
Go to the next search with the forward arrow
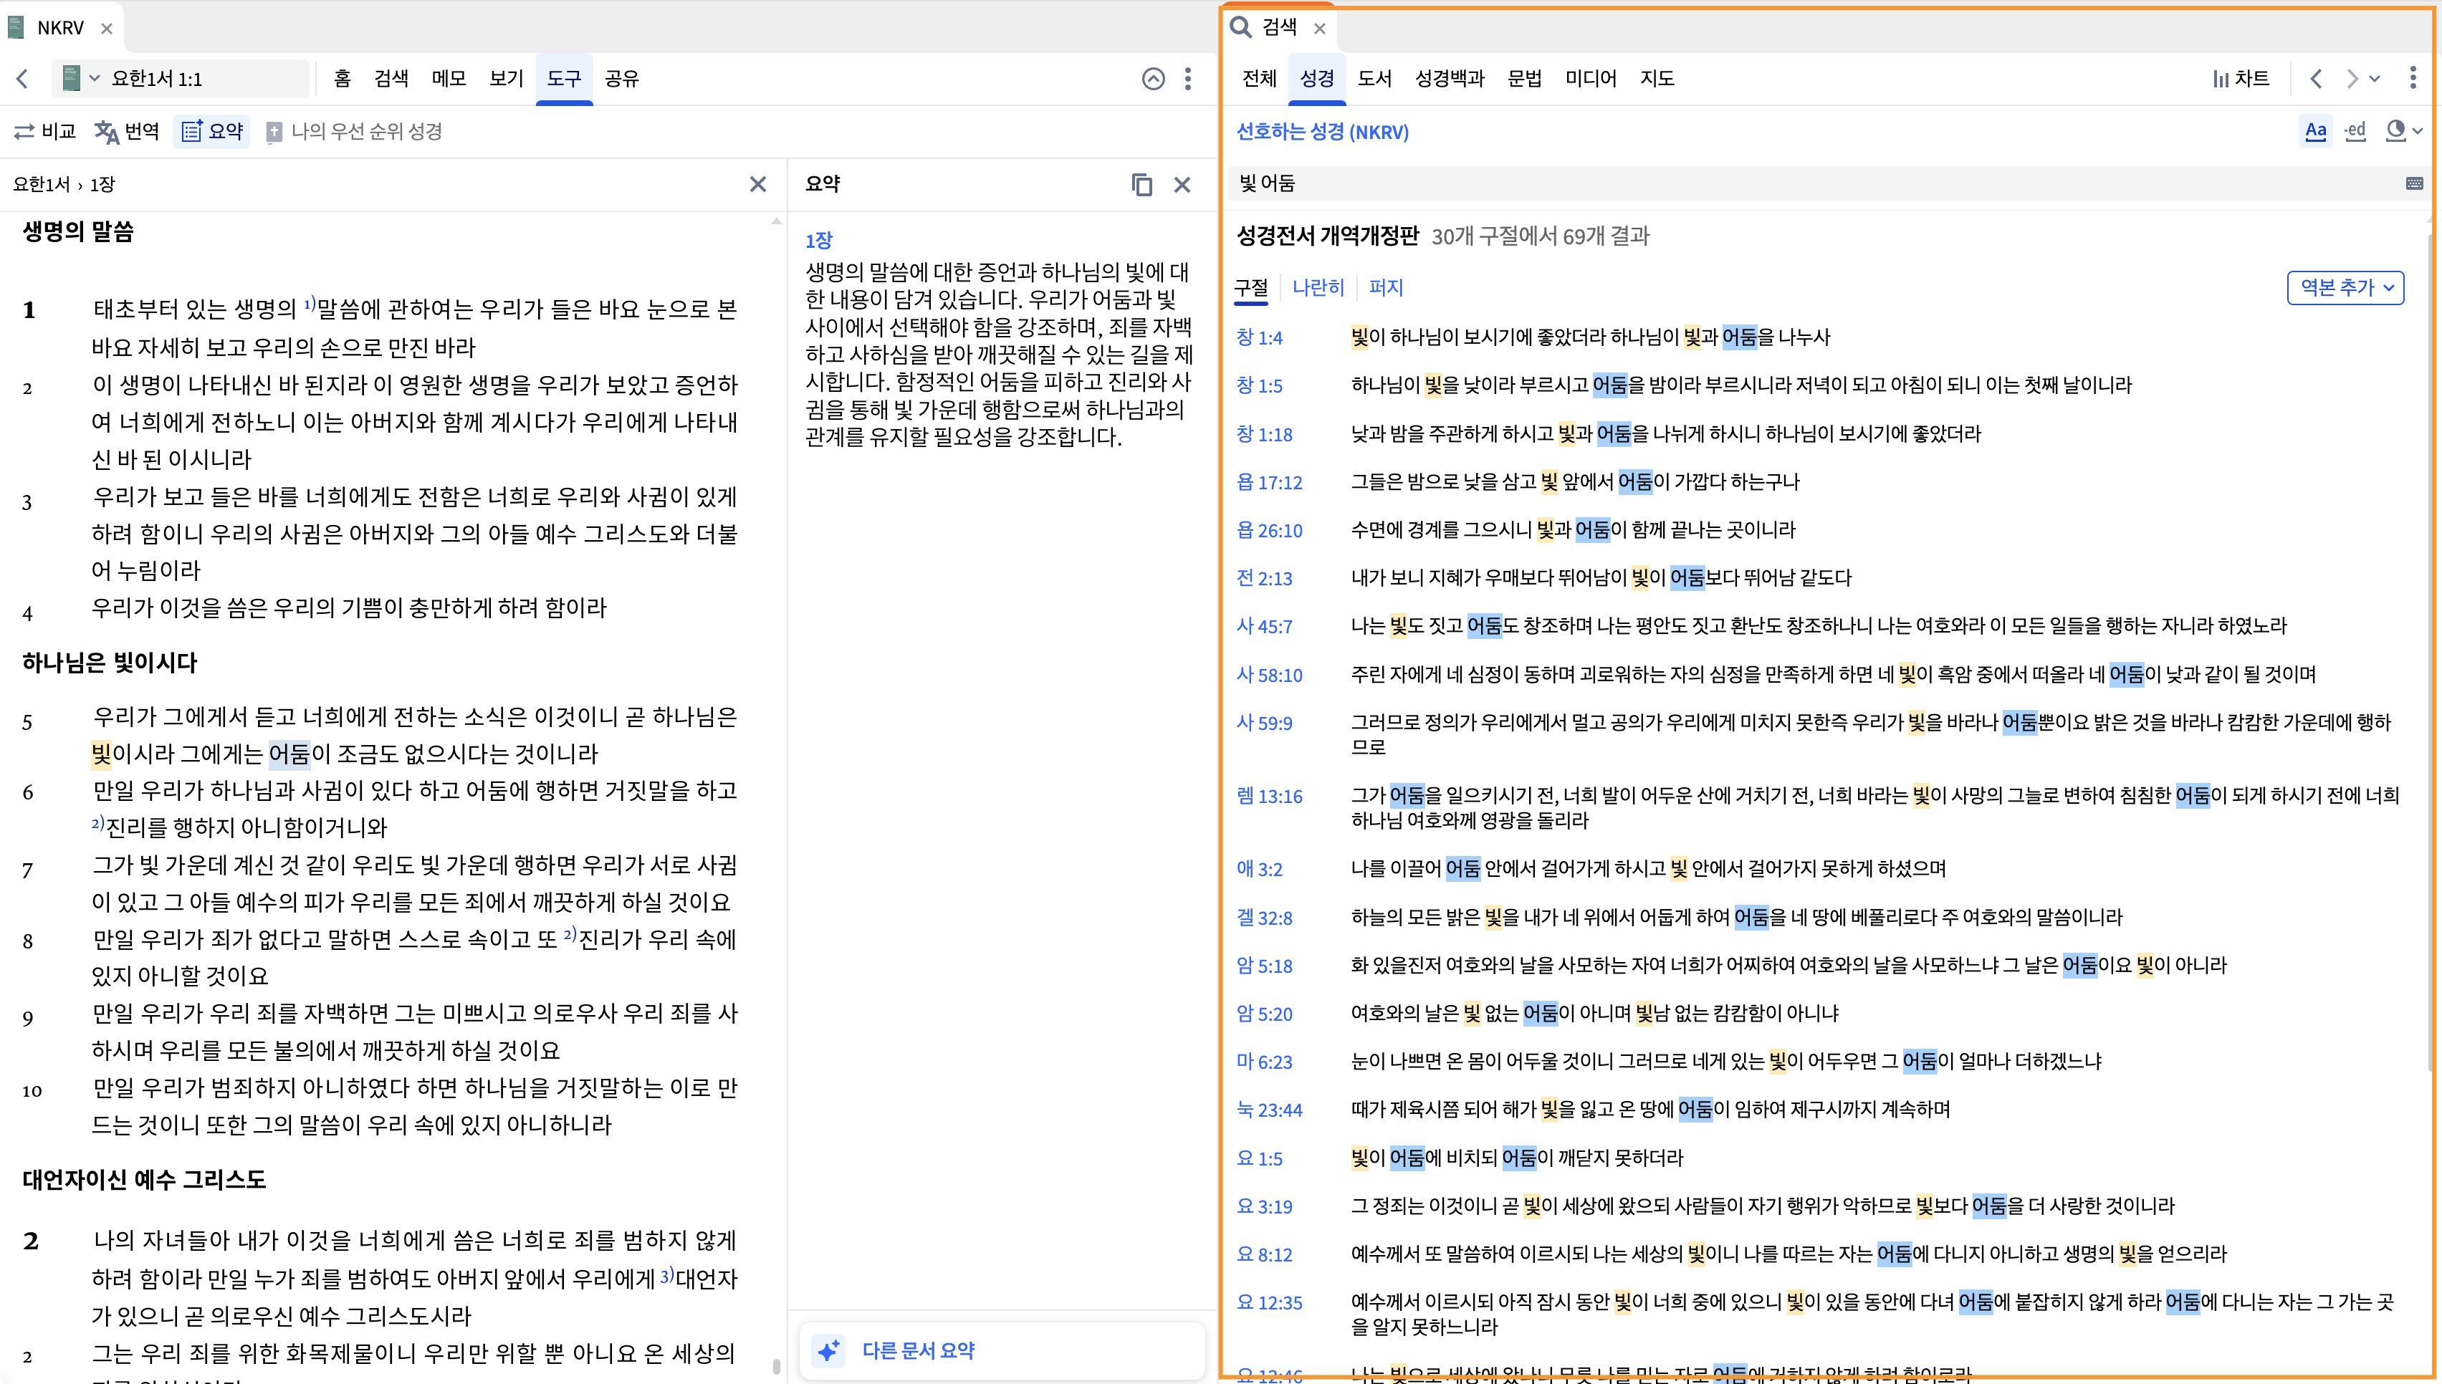pyautogui.click(x=2352, y=79)
